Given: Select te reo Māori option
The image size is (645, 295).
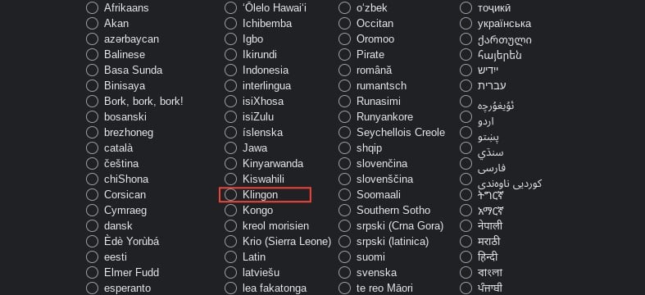Looking at the screenshot, I should [x=345, y=288].
